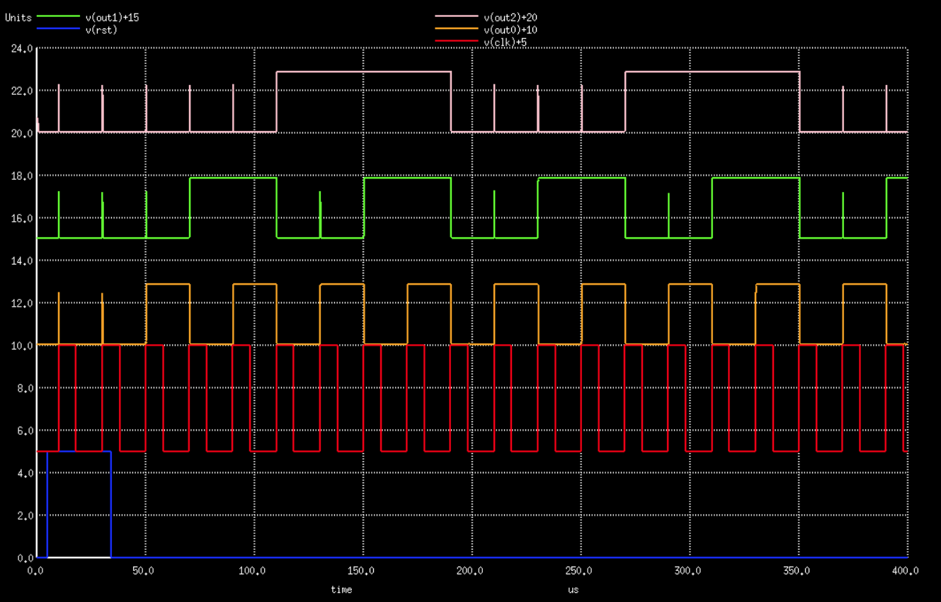Click the 100.0 x-axis tick label
The width and height of the screenshot is (941, 602).
(x=253, y=571)
